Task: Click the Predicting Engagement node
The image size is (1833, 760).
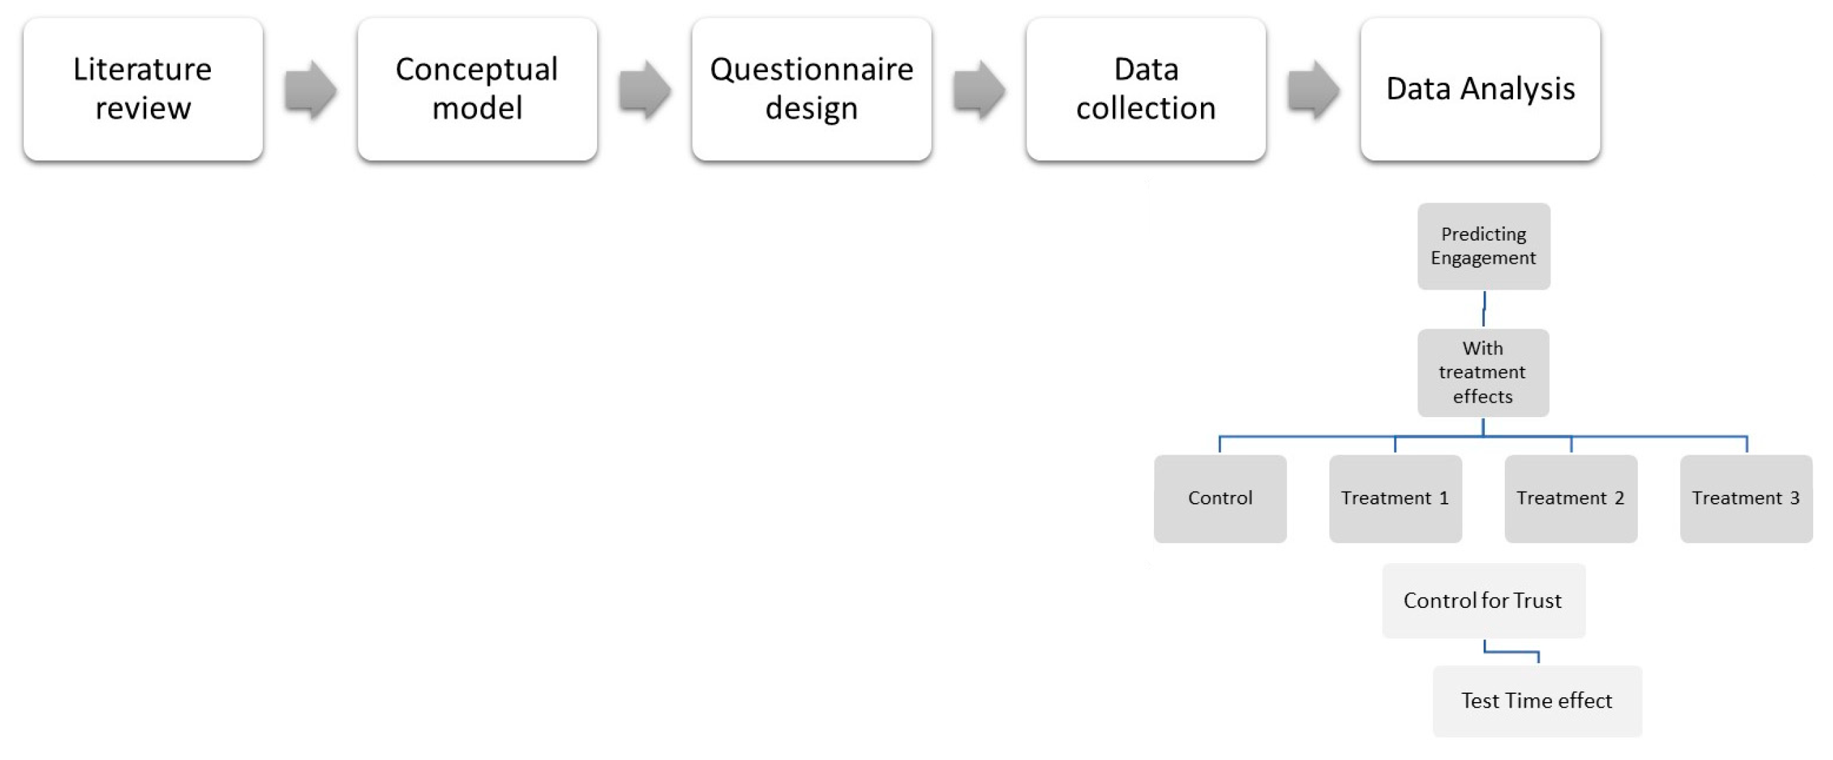Action: [x=1484, y=246]
